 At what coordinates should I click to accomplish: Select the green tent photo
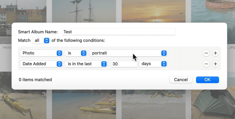click(213, 104)
